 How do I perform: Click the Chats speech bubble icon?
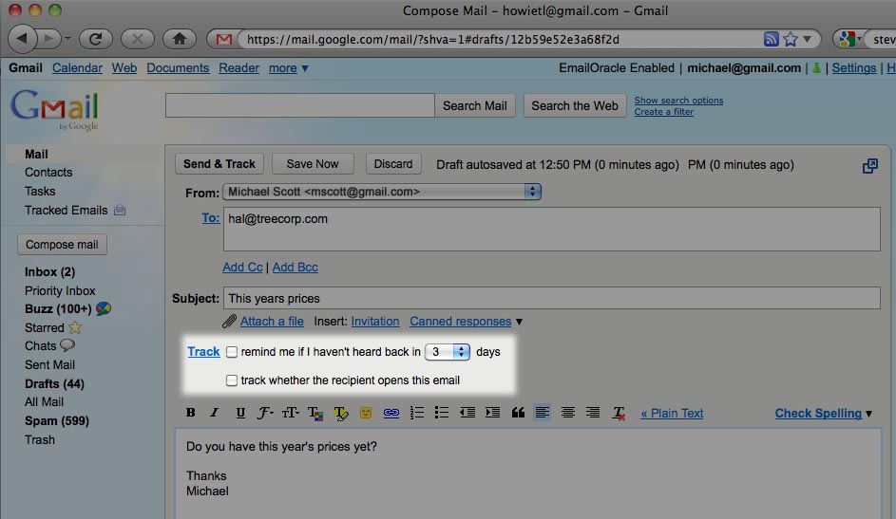pyautogui.click(x=67, y=345)
